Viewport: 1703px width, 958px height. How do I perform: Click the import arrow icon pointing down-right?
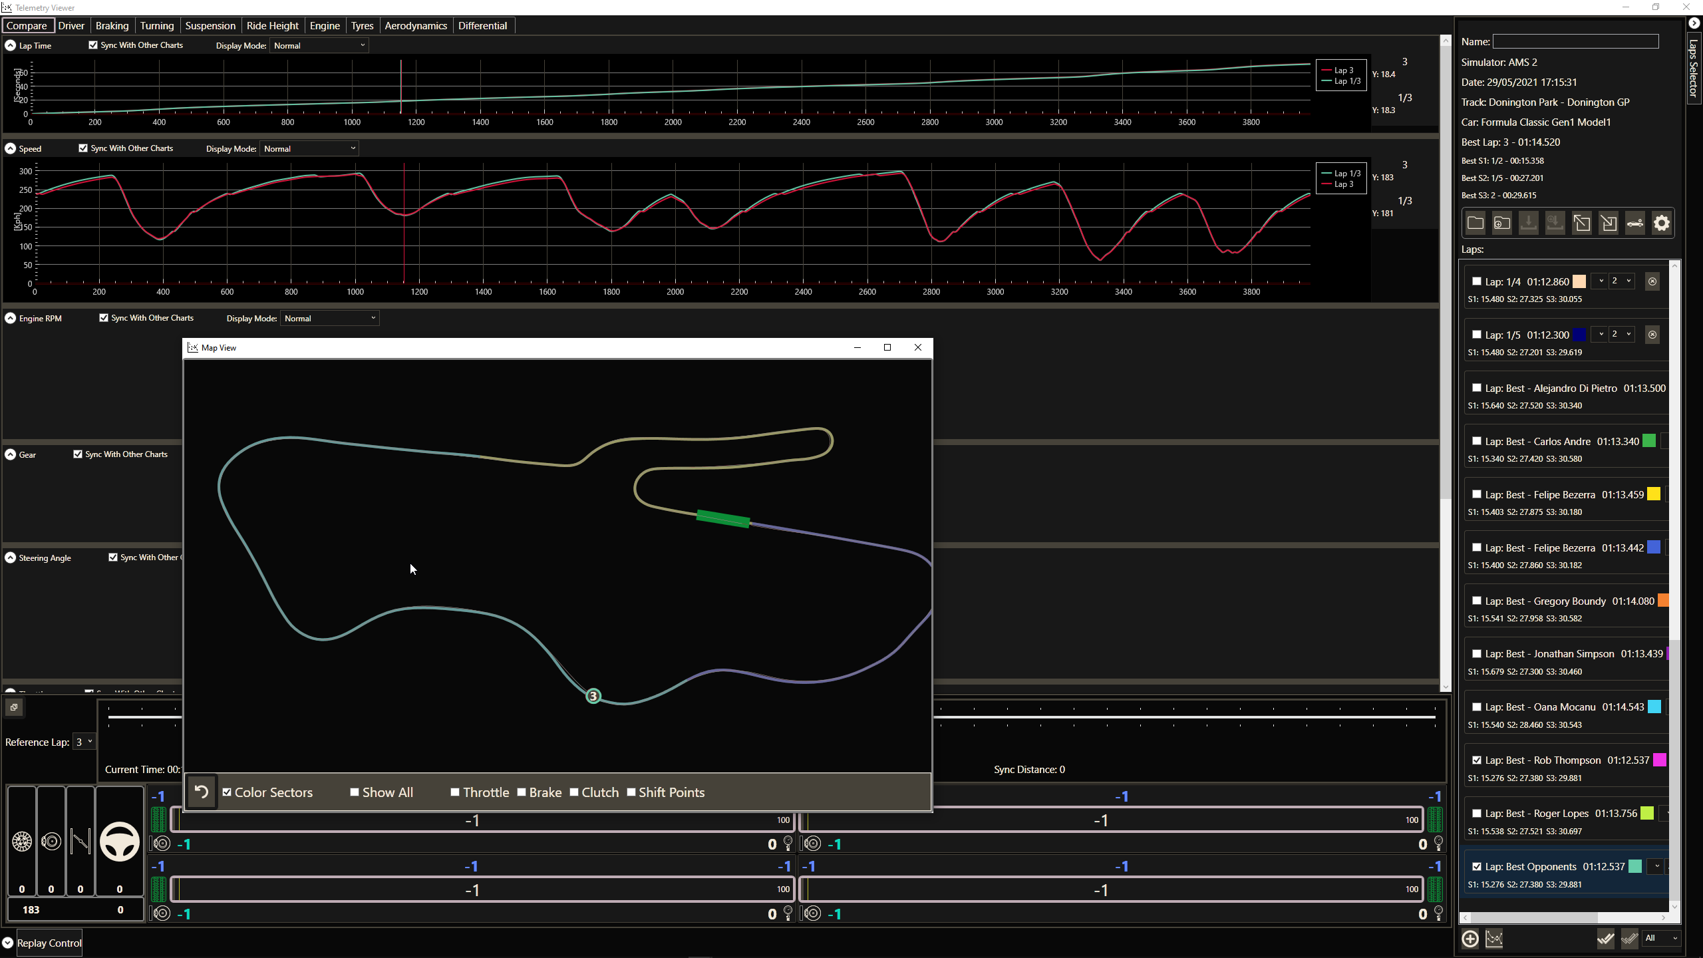[1609, 223]
